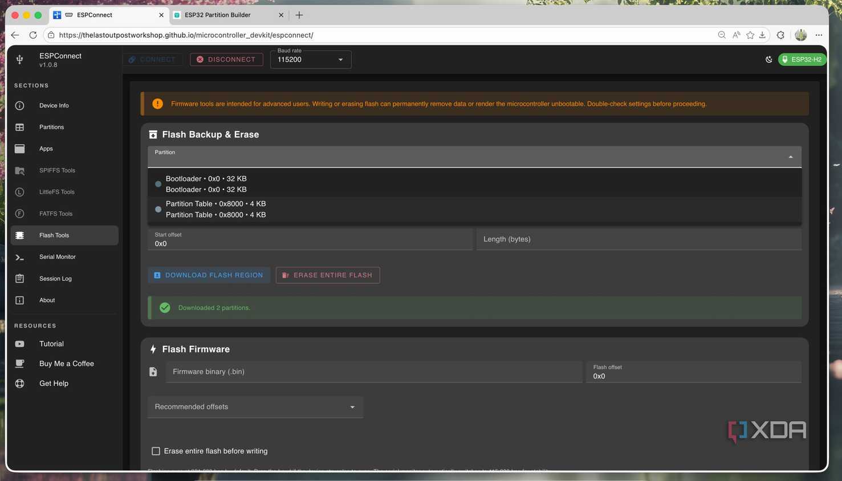842x481 pixels.
Task: Click Download Flash Region button
Action: [x=209, y=275]
